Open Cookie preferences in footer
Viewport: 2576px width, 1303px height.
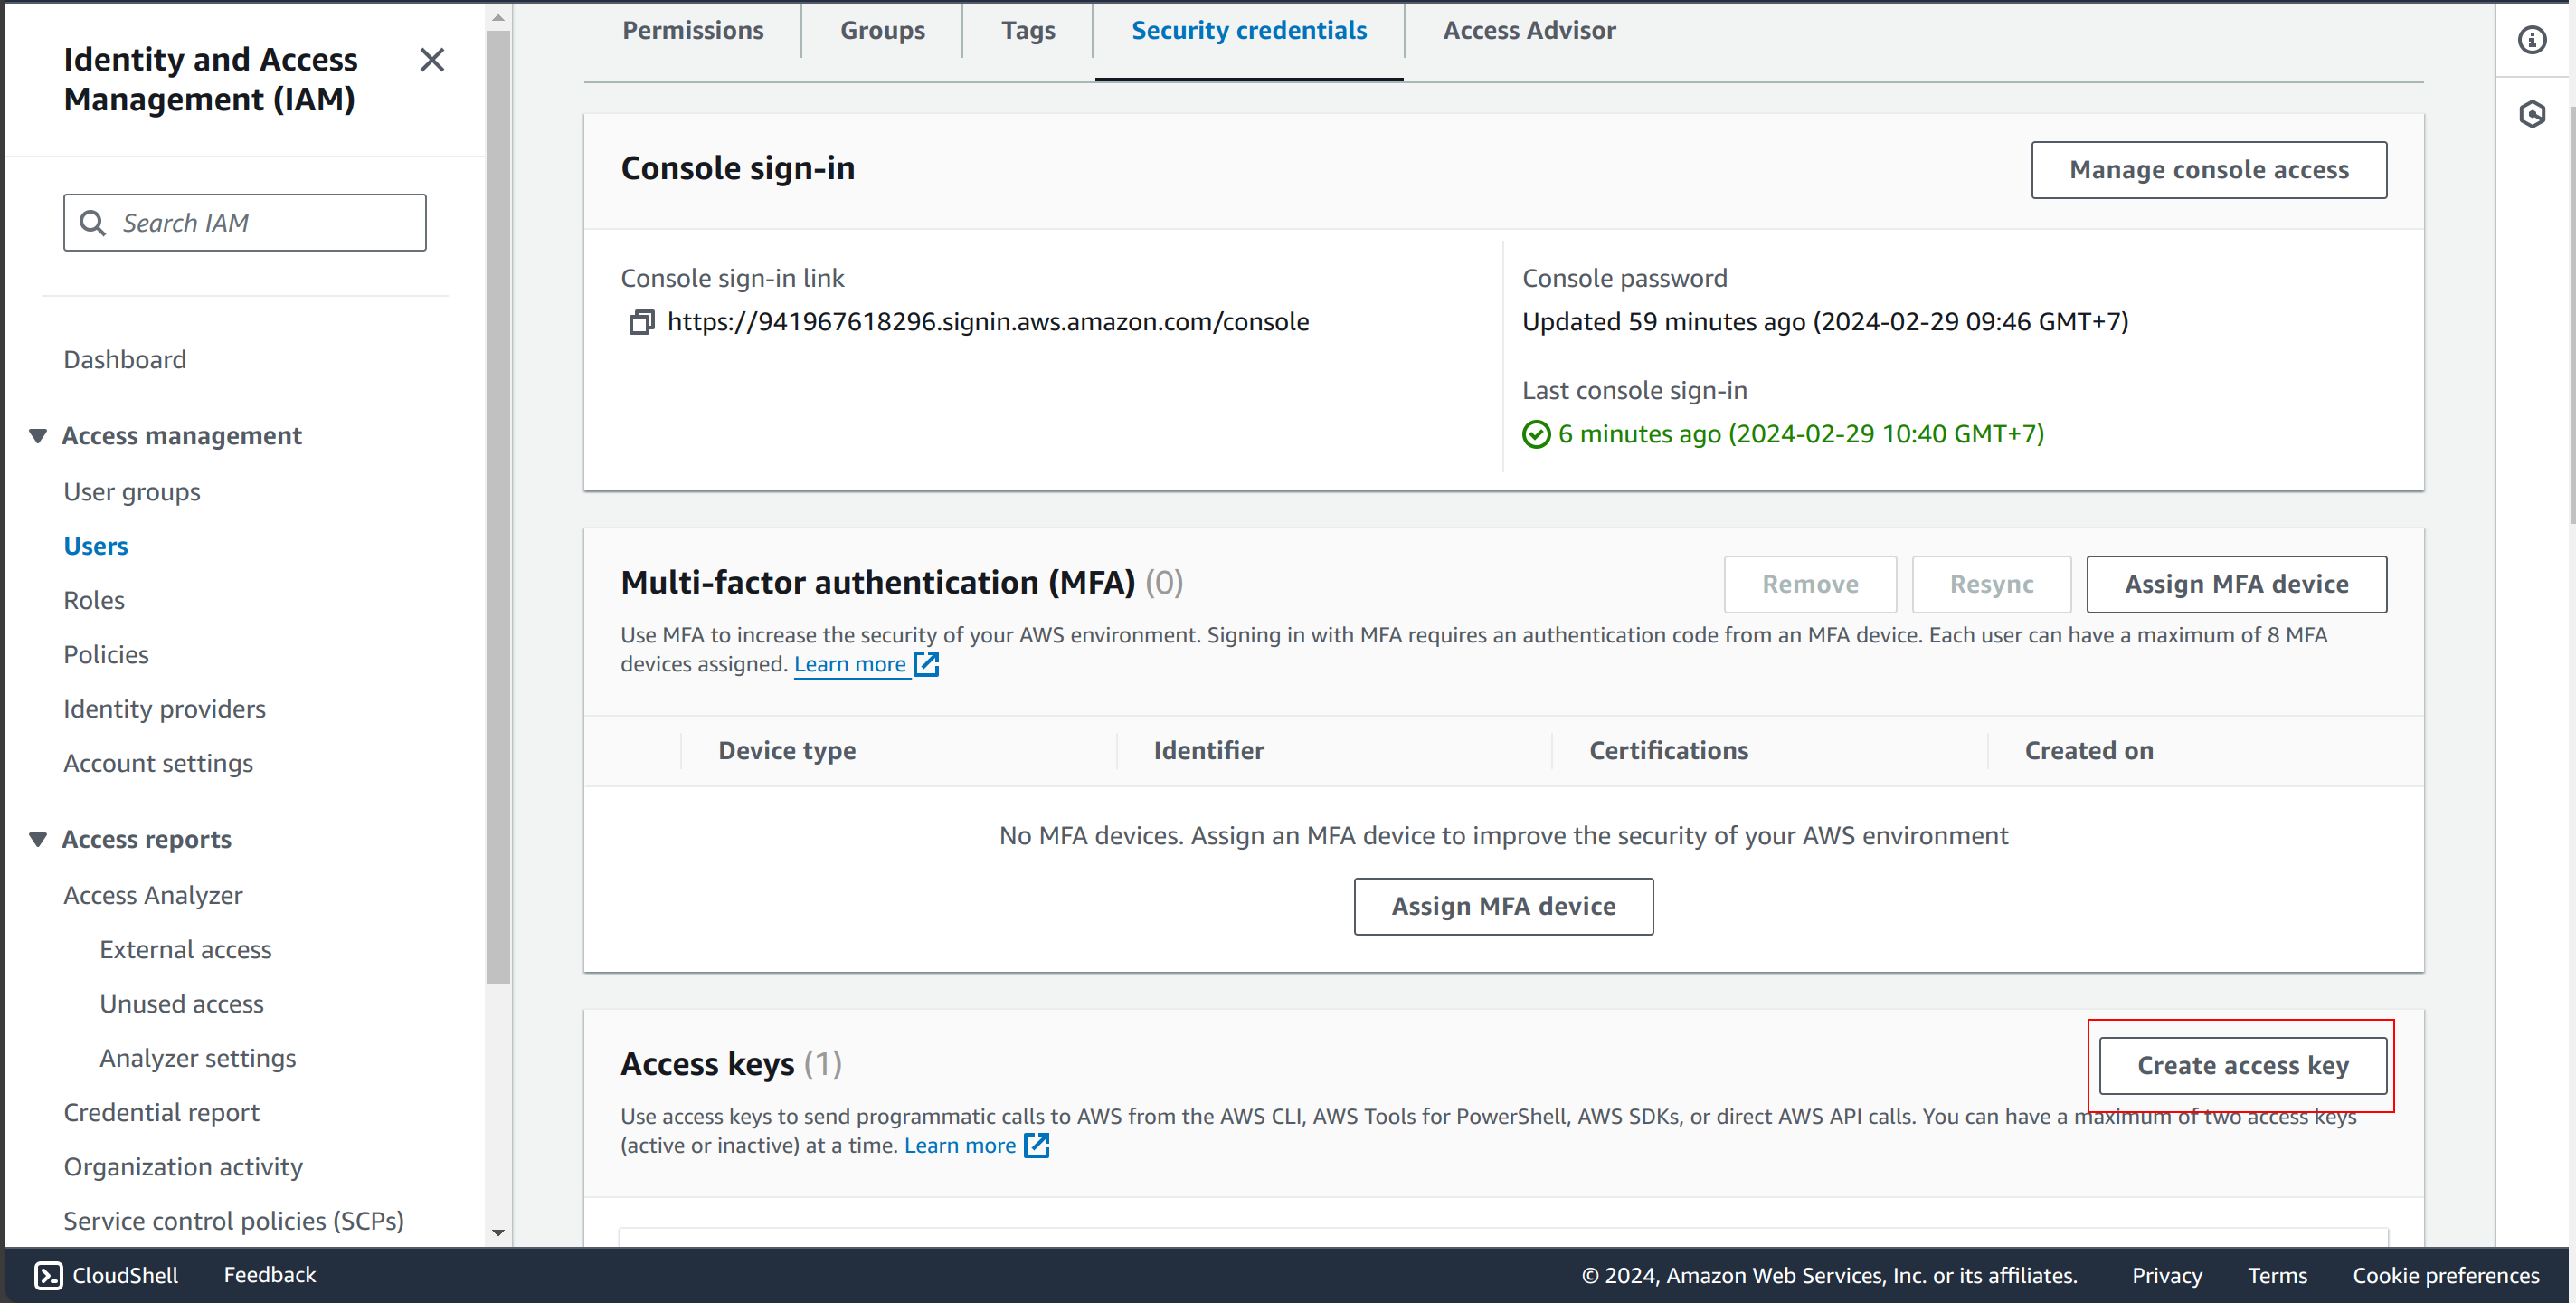pyautogui.click(x=2445, y=1275)
